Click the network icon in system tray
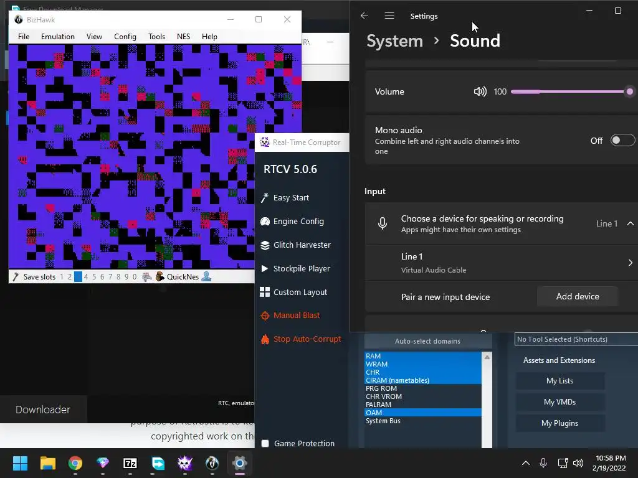Image resolution: width=638 pixels, height=478 pixels. tap(563, 463)
